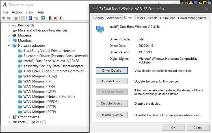
Task: Select WAN Miniport (L2TP) in the tree
Action: pyautogui.click(x=40, y=92)
